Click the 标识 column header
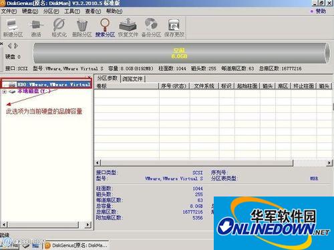This screenshot has height=250, width=334. [226, 86]
